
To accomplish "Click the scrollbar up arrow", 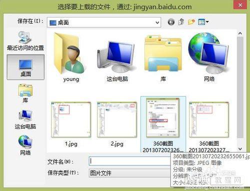I will (x=240, y=33).
